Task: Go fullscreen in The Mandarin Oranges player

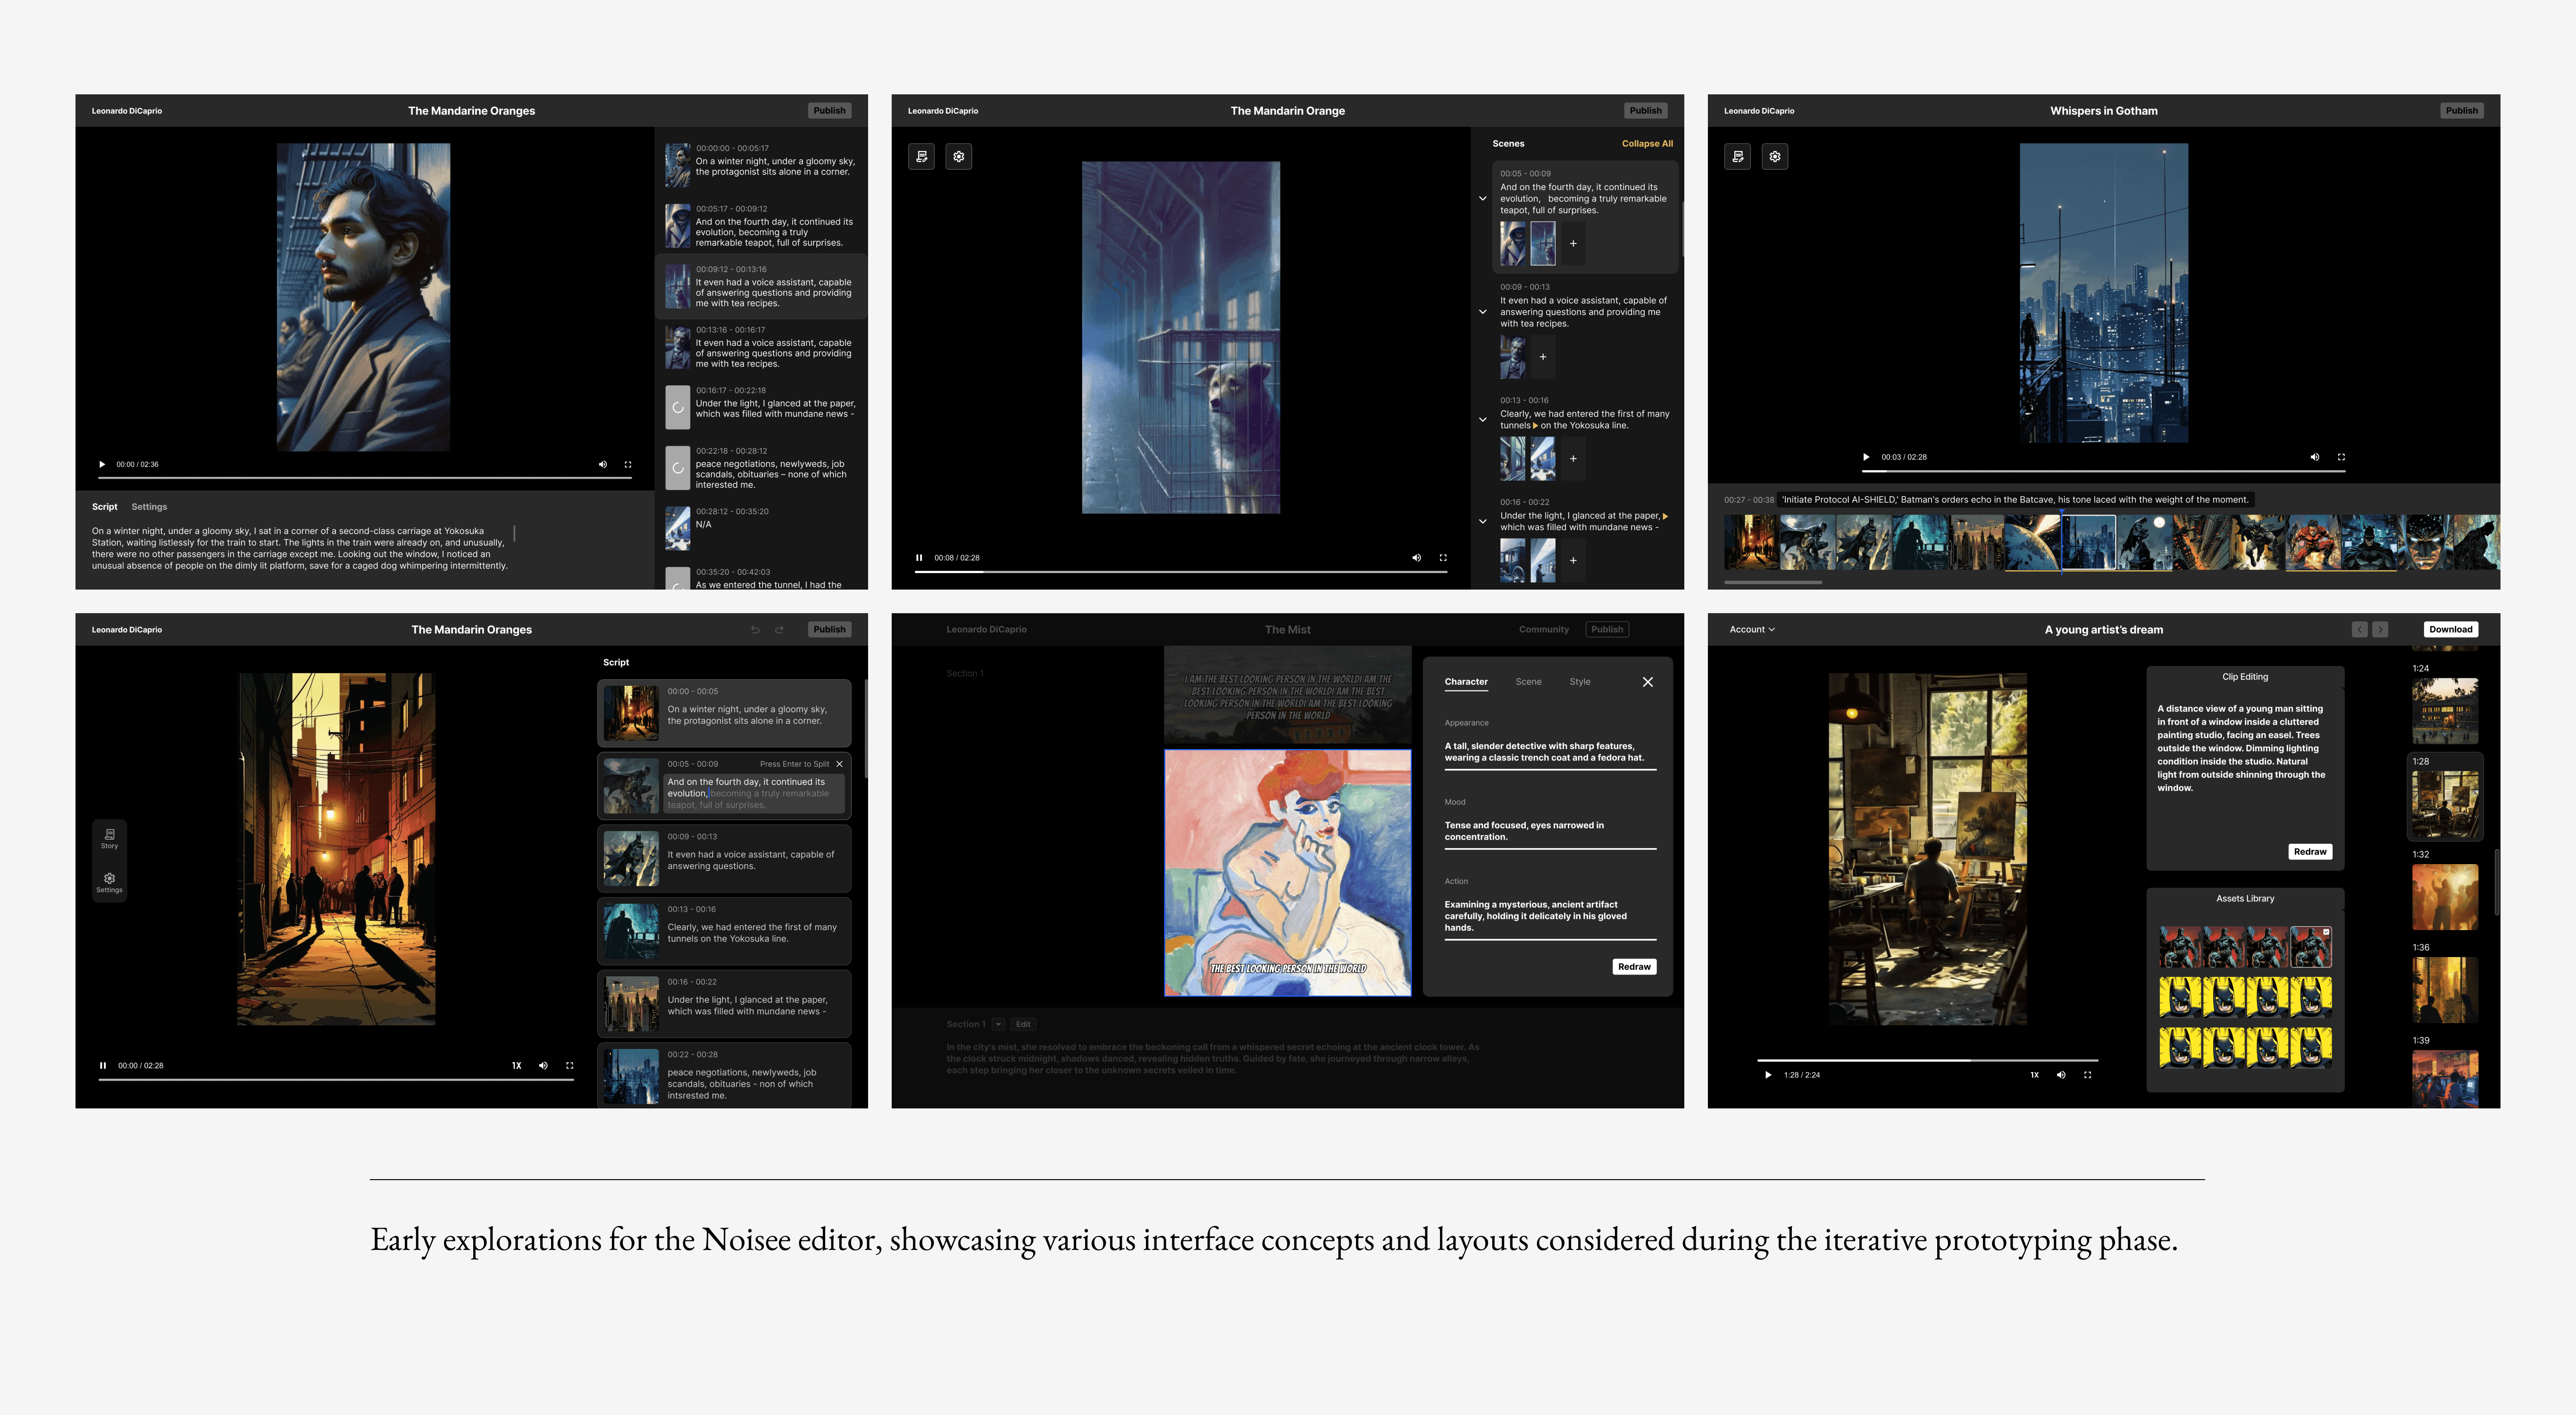Action: click(570, 1066)
